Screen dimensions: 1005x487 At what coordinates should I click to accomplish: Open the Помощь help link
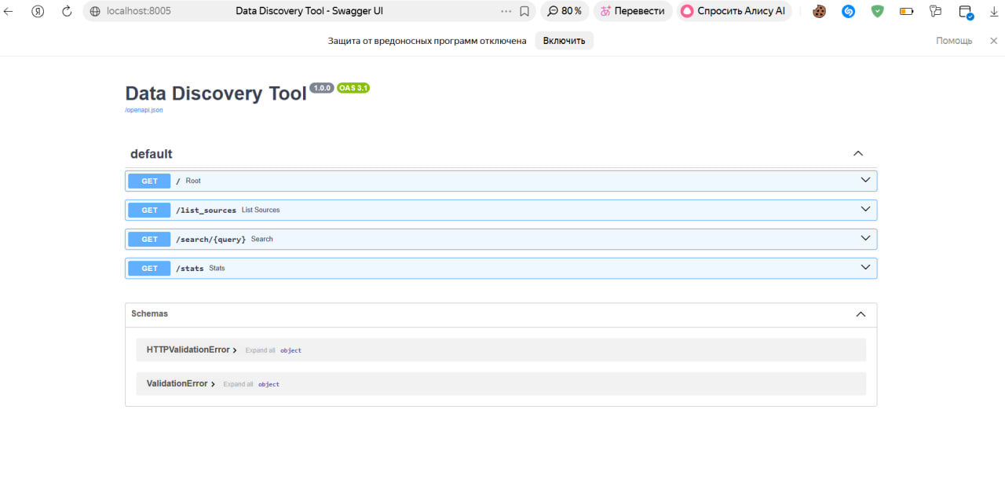954,41
